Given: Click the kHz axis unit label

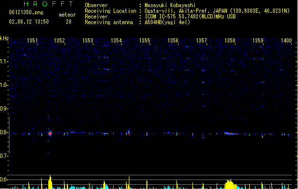Looking at the screenshot, I should (4, 38).
